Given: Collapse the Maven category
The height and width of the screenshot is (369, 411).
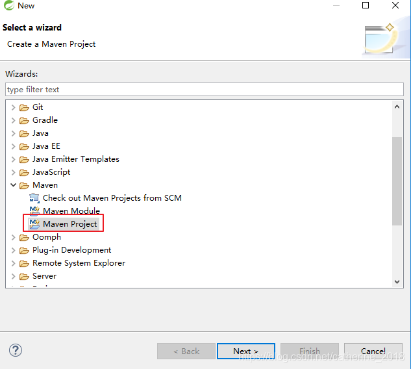Looking at the screenshot, I should 14,185.
